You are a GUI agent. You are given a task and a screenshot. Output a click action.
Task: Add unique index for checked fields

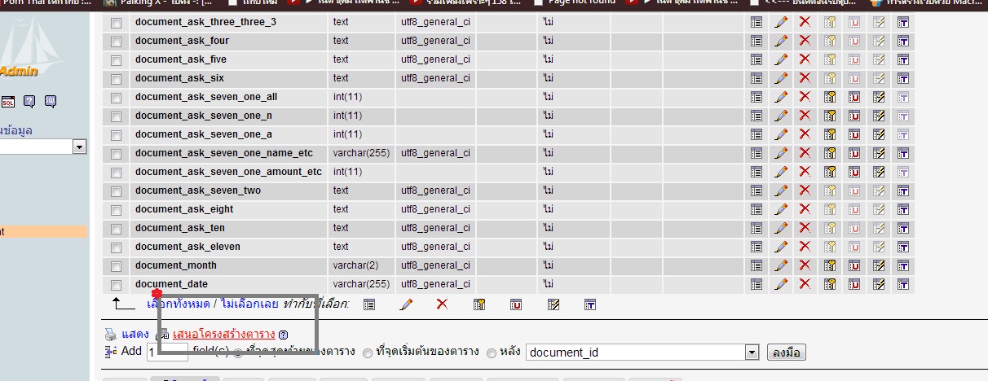point(516,304)
